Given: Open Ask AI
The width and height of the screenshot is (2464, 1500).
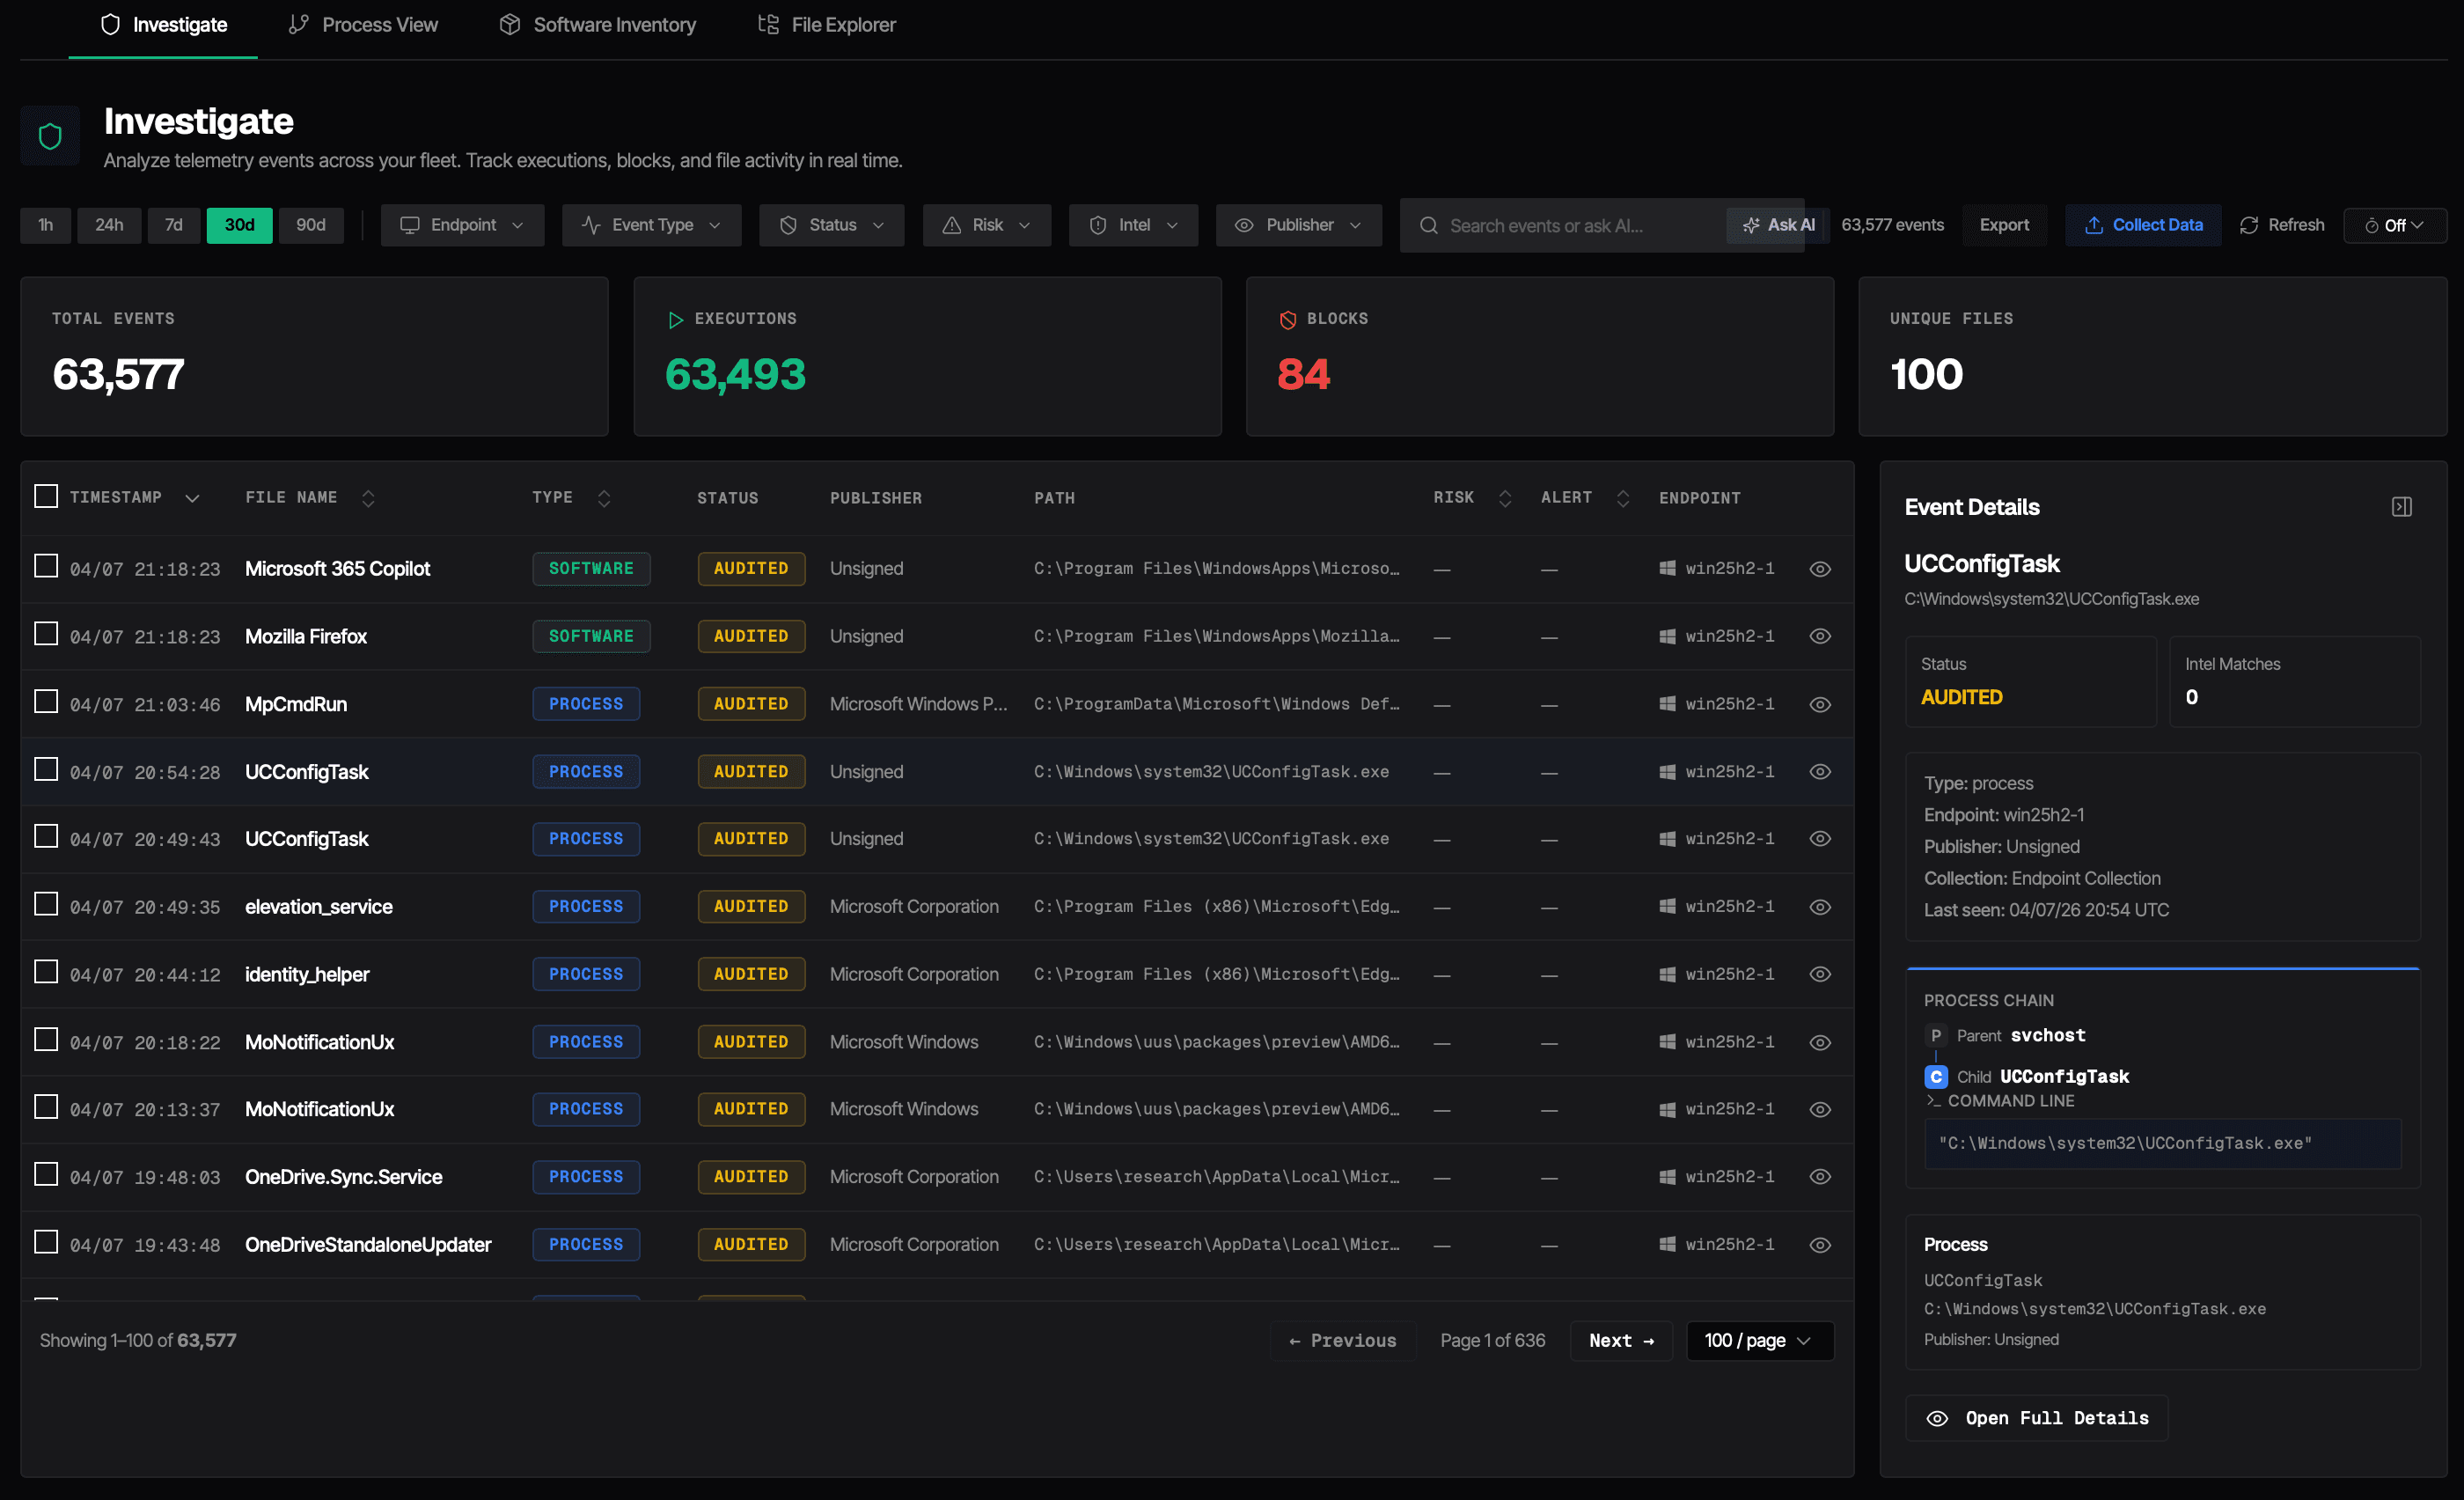Looking at the screenshot, I should [x=1776, y=225].
